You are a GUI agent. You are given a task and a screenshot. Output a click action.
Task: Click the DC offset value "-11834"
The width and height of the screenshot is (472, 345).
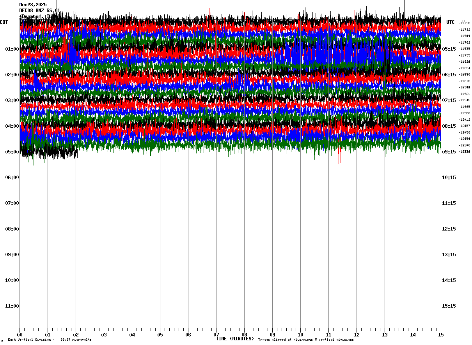click(464, 68)
